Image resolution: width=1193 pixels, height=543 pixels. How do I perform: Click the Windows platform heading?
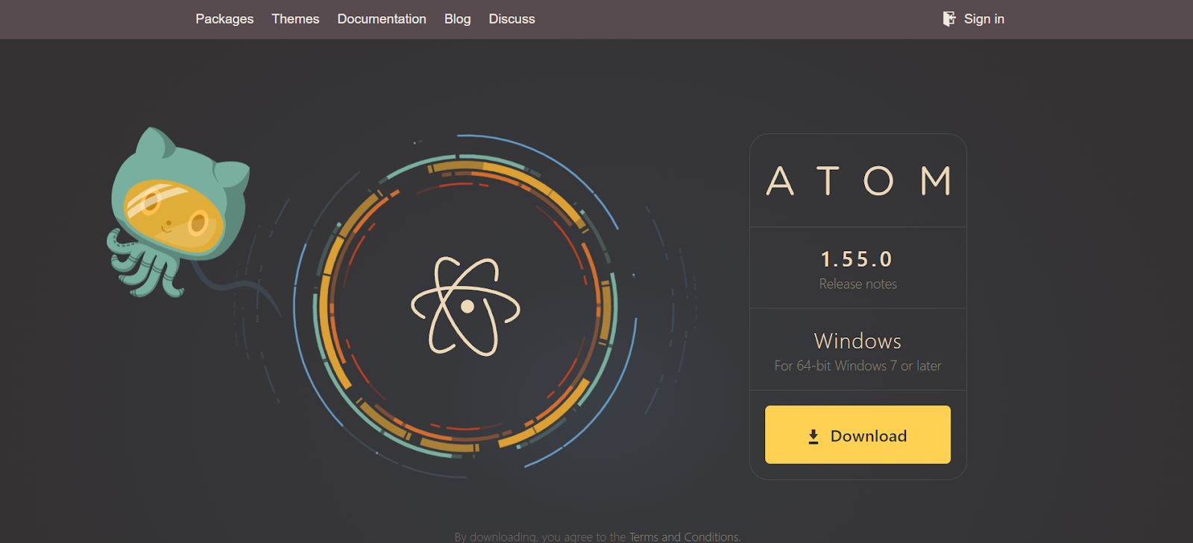(857, 341)
